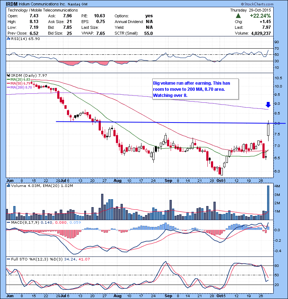
Task: Click the -0.4 label on MACD axis
Action: click(x=277, y=251)
